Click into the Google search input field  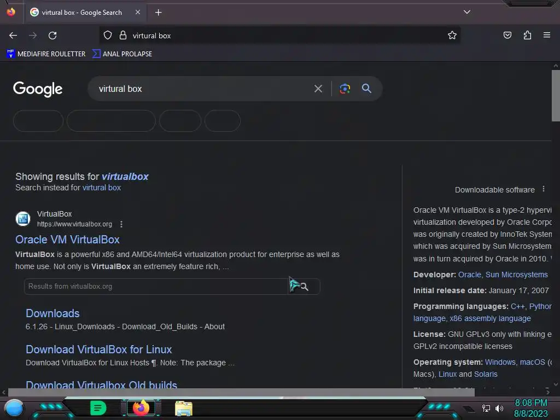point(202,89)
